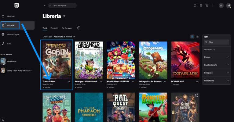
Task: Open Unreal Engine in the sidebar
Action: [13, 34]
